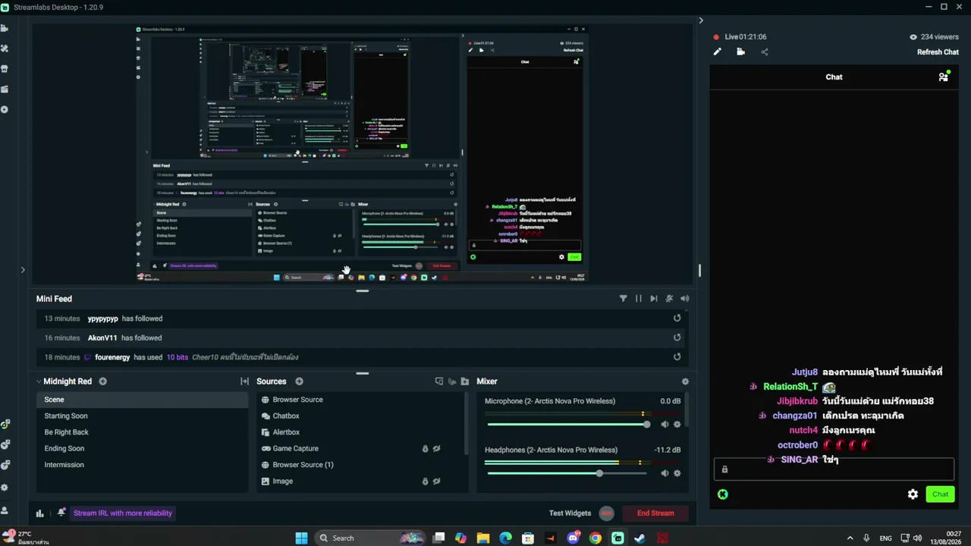Click Test Widgets button
Image resolution: width=971 pixels, height=546 pixels.
click(570, 513)
